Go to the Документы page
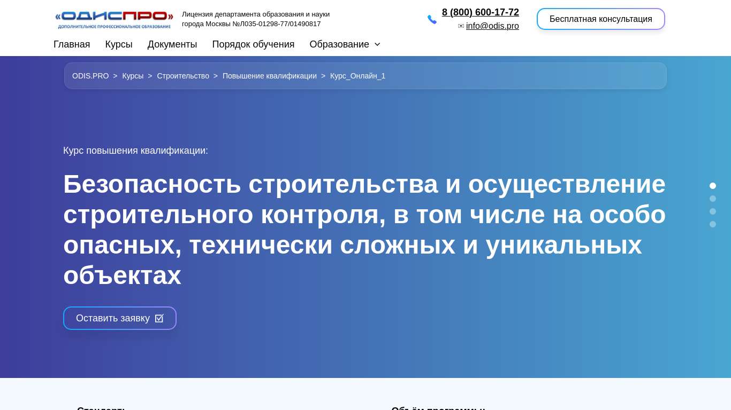The image size is (731, 410). (x=172, y=44)
